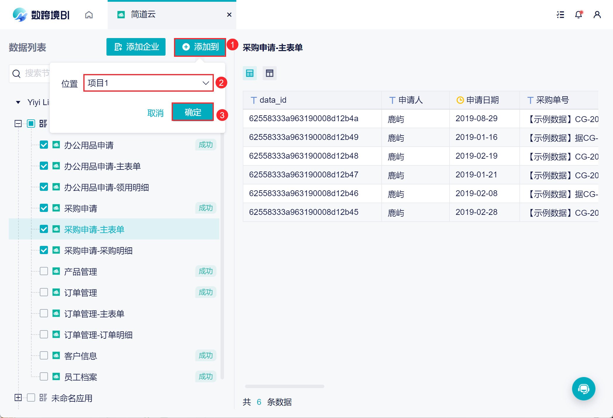This screenshot has height=418, width=613.
Task: Check the 产品管理 checkbox
Action: click(x=44, y=271)
